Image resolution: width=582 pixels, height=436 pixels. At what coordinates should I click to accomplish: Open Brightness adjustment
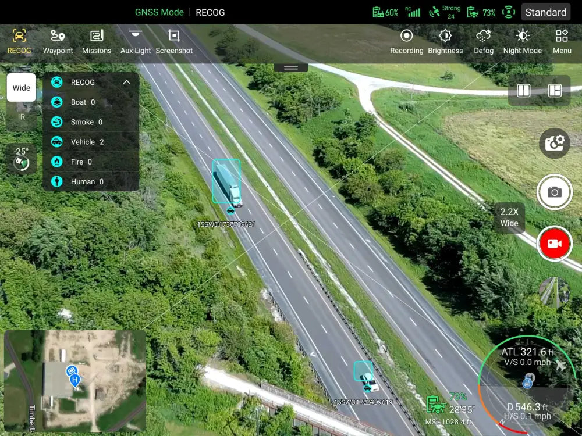click(445, 42)
